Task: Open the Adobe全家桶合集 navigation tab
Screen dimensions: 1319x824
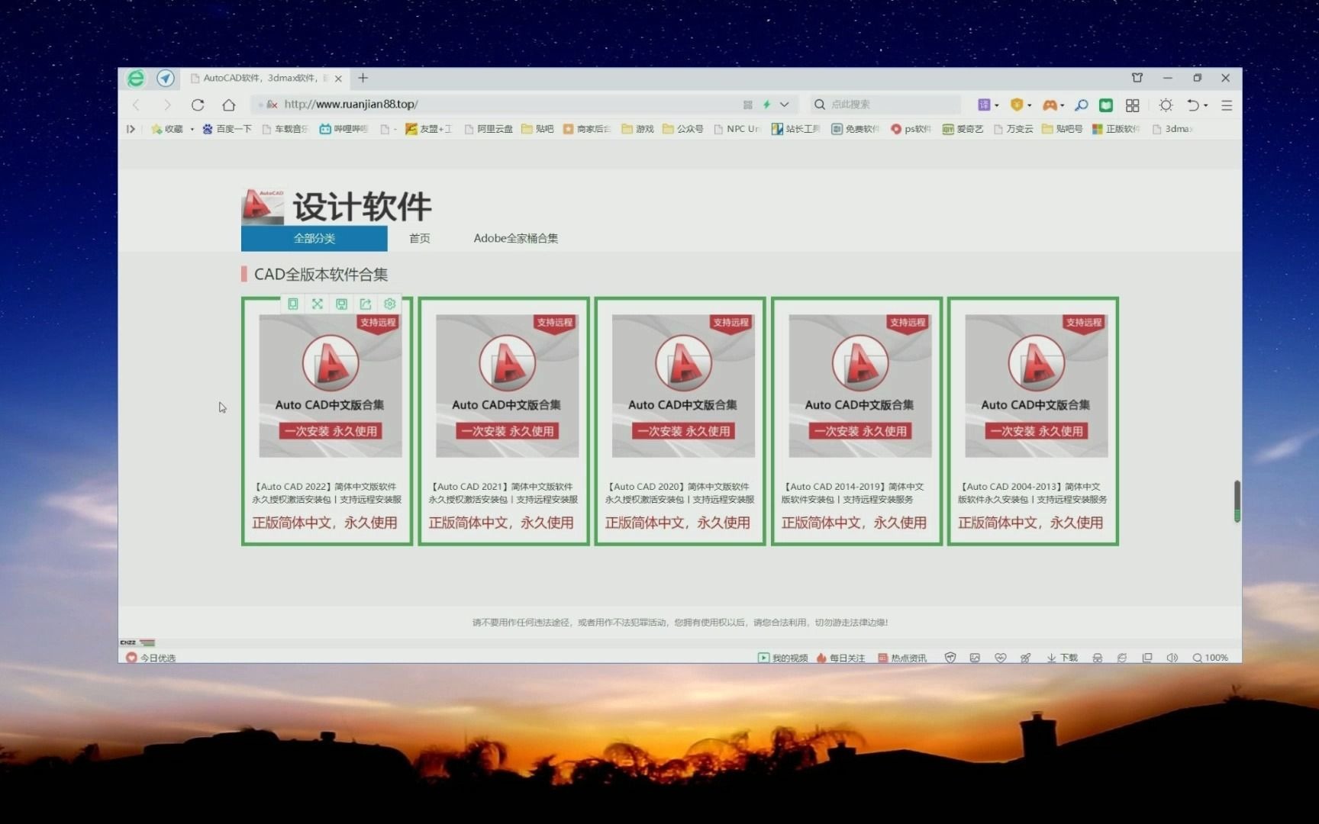Action: pos(516,238)
